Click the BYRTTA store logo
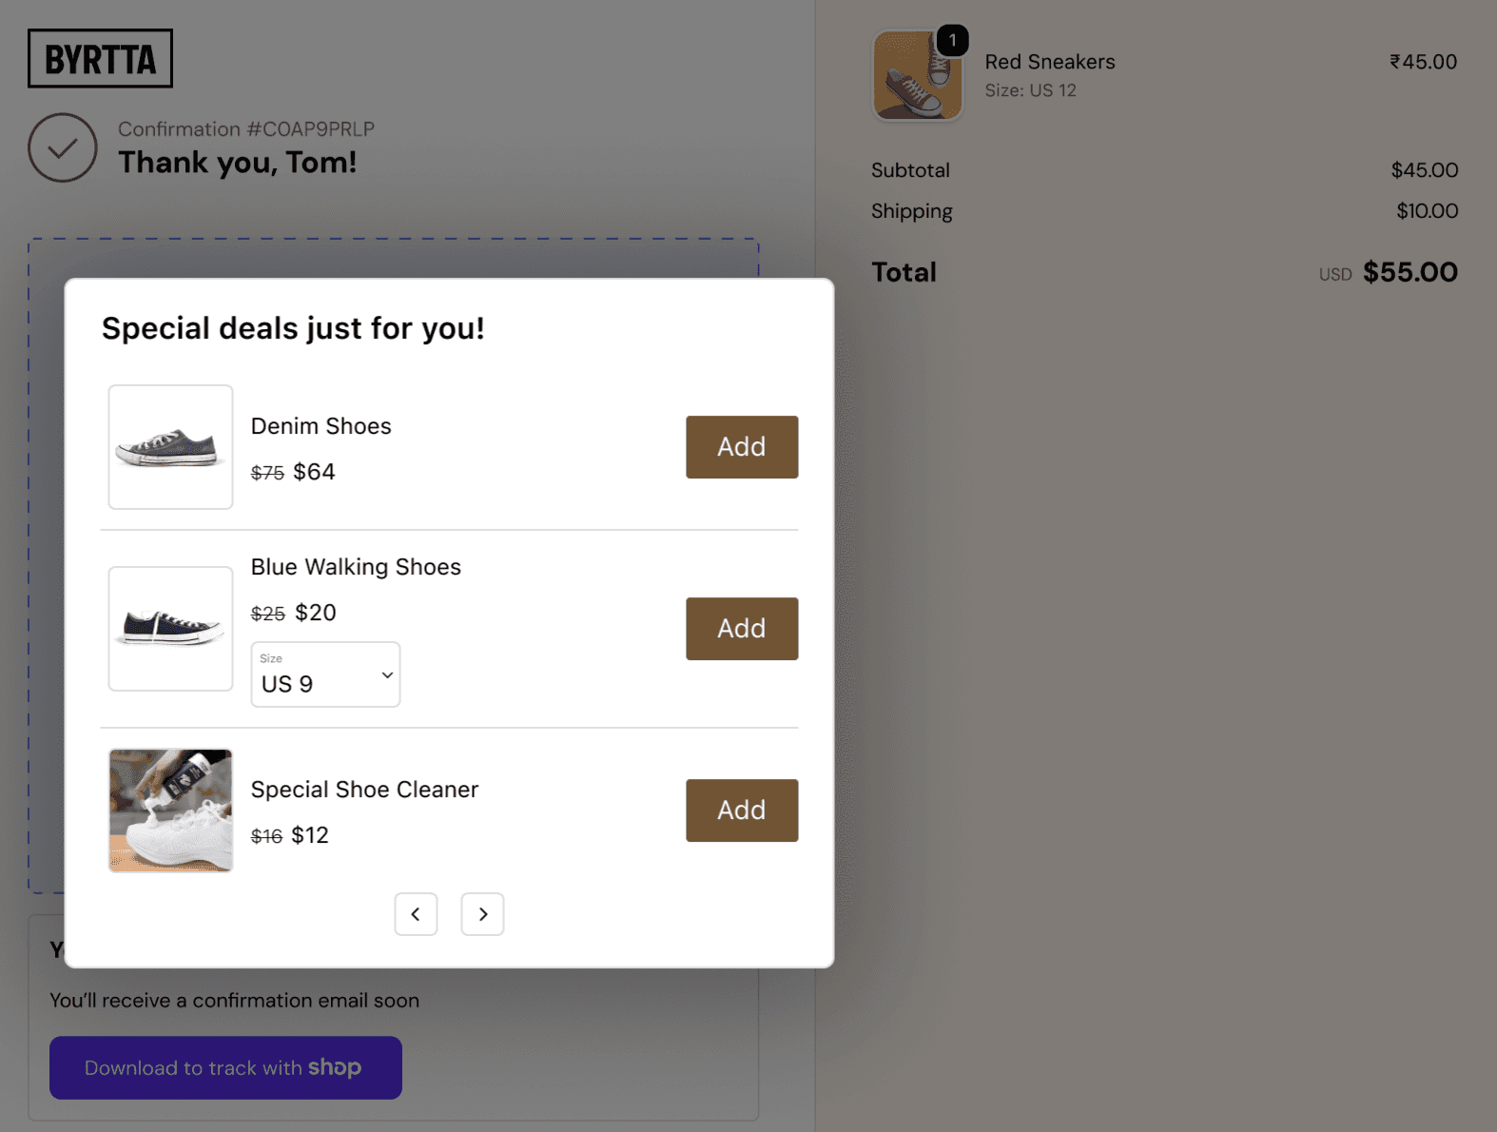 coord(100,59)
